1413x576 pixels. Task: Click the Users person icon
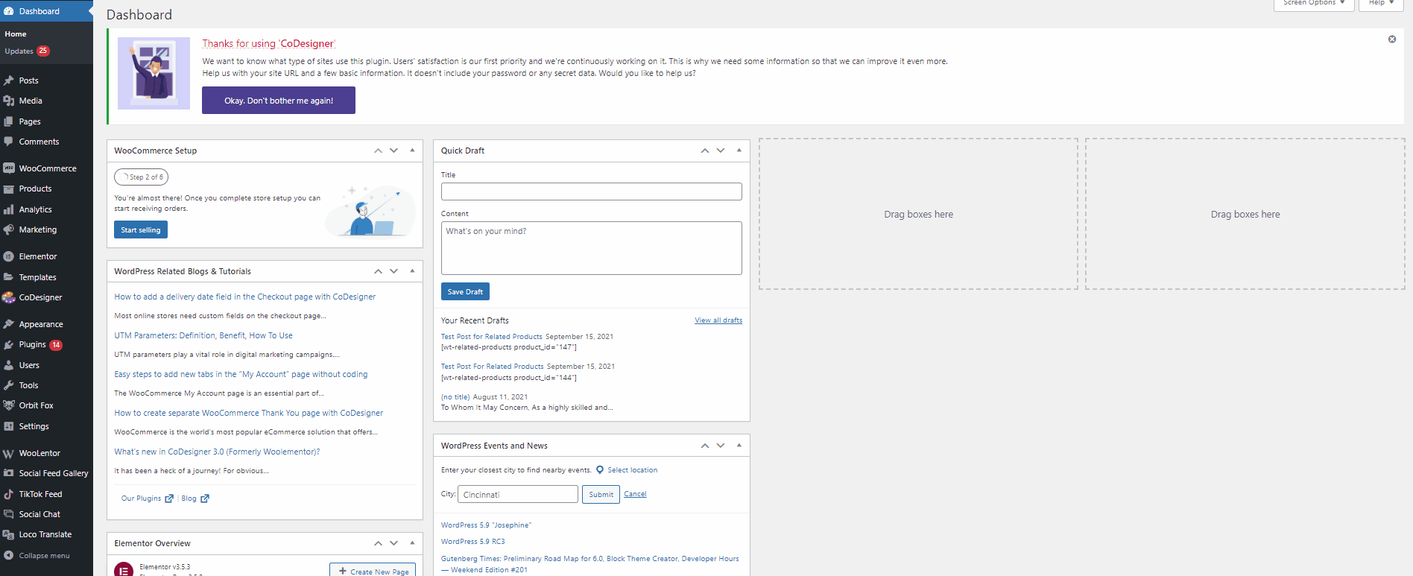pyautogui.click(x=9, y=365)
